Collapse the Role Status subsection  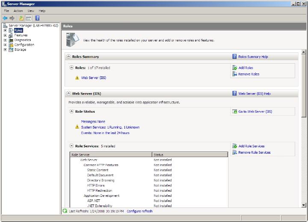71,111
